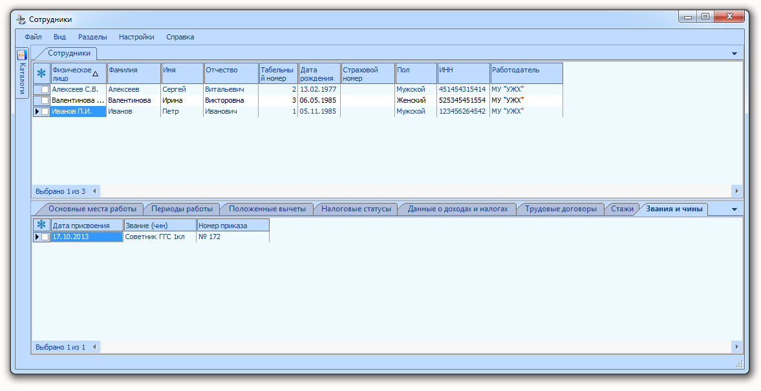Click the name cell Сергей

[x=182, y=89]
